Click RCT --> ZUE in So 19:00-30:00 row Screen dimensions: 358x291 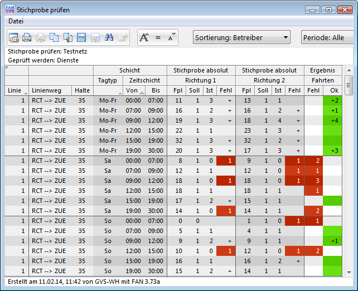coord(49,271)
